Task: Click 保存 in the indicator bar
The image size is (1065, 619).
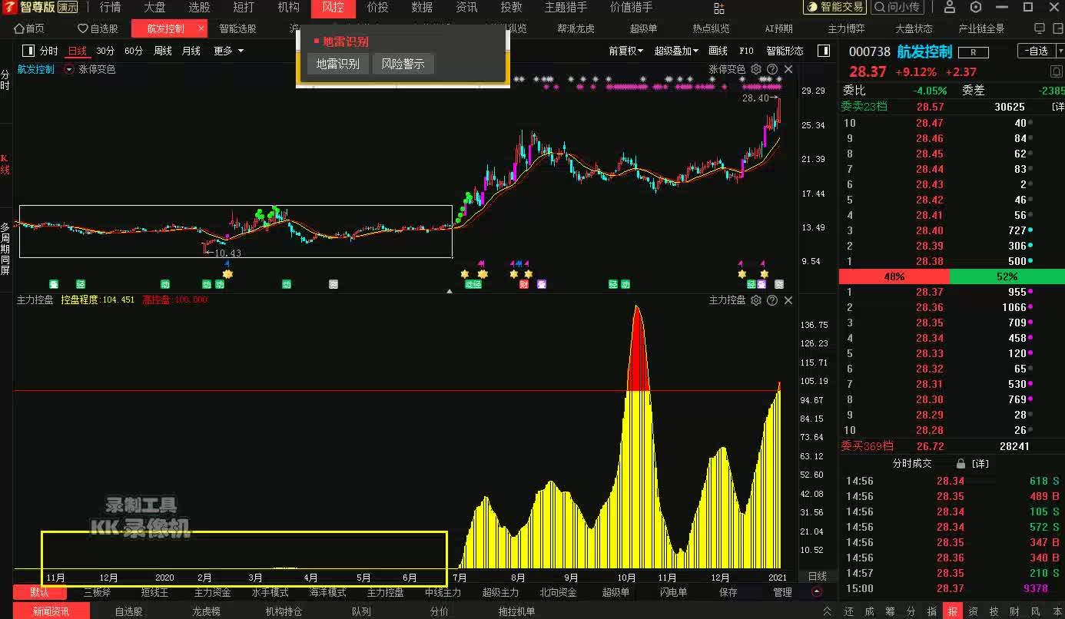Action: 728,592
